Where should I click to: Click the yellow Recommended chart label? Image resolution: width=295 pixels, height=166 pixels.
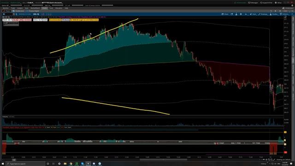55,20
